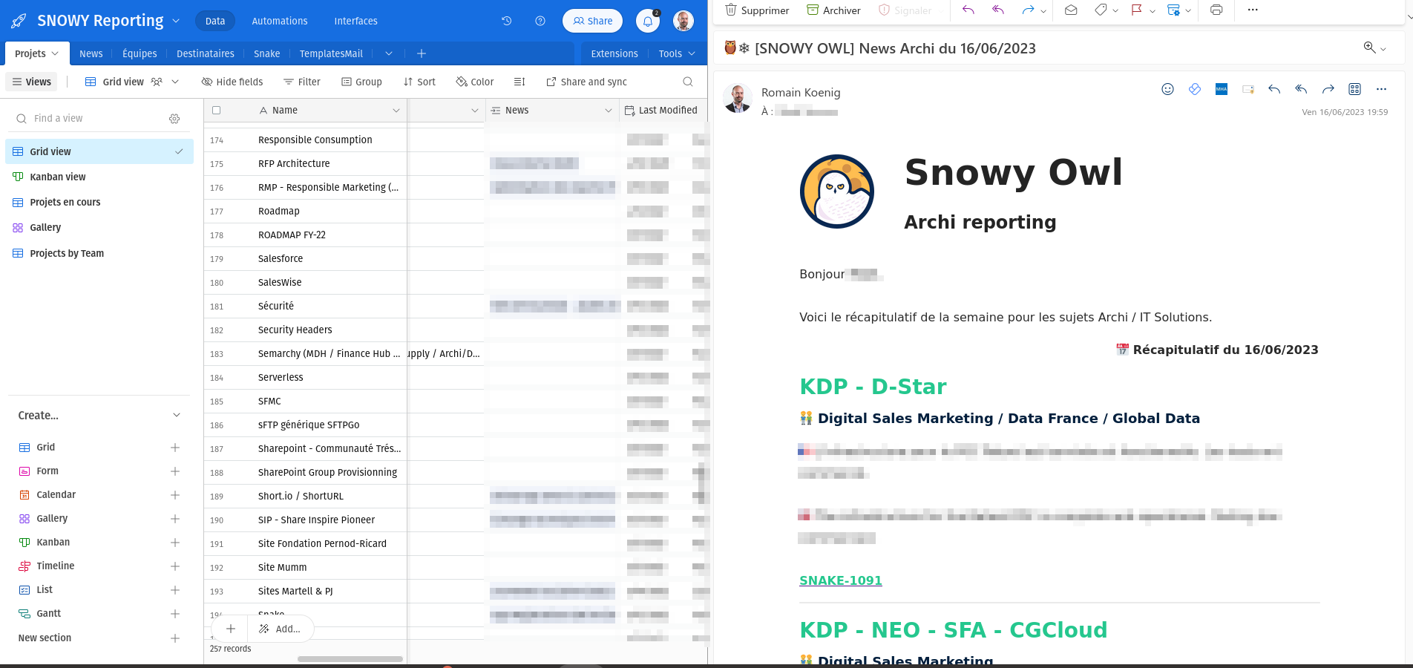Click the rocket base icon beside SNOWY Reporting

coord(19,21)
